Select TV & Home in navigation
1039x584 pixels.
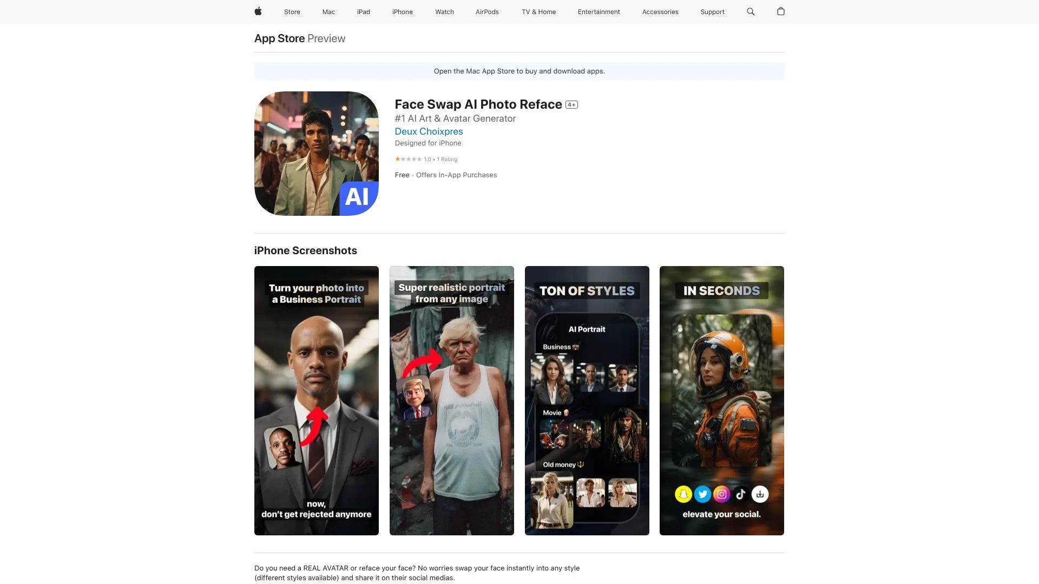point(538,12)
